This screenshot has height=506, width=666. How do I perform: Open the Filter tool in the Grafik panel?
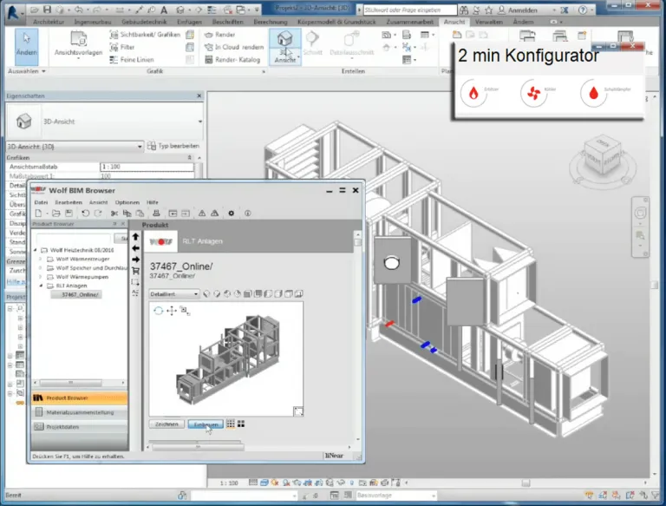point(122,47)
